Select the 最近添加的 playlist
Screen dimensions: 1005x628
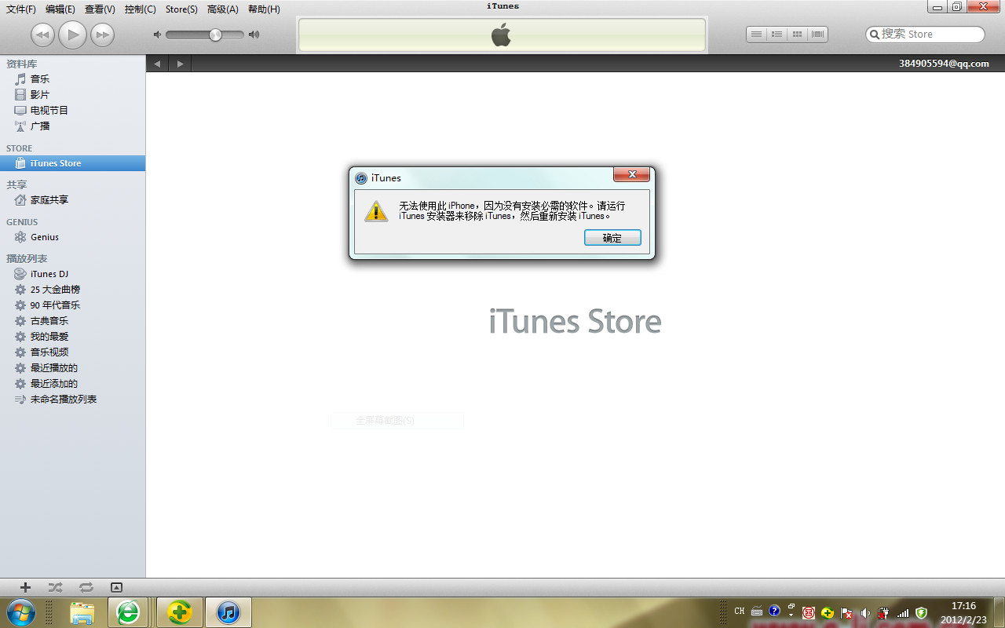[72, 384]
